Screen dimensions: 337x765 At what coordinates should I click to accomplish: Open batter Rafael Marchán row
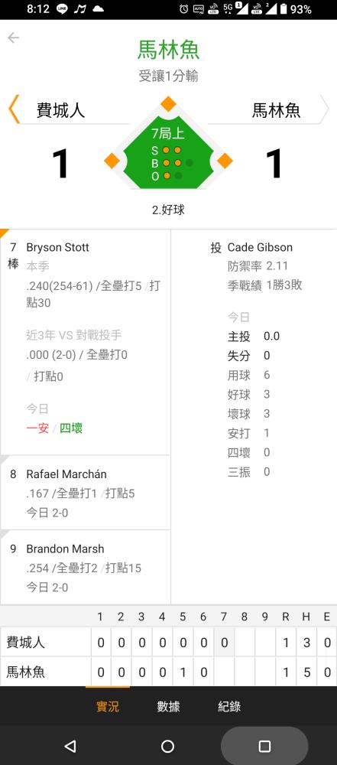coord(86,493)
